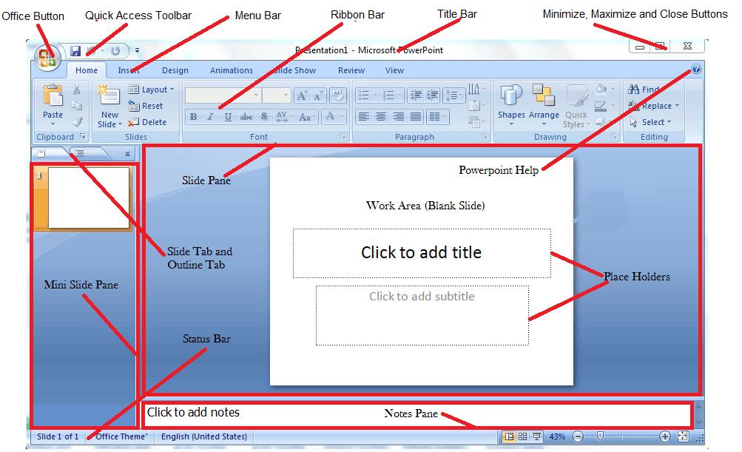Open the View tab
Image resolution: width=742 pixels, height=452 pixels.
click(394, 70)
